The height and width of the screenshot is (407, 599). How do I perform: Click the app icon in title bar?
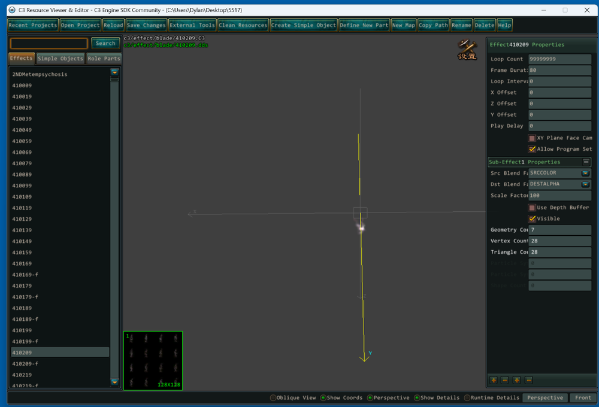[x=11, y=10]
